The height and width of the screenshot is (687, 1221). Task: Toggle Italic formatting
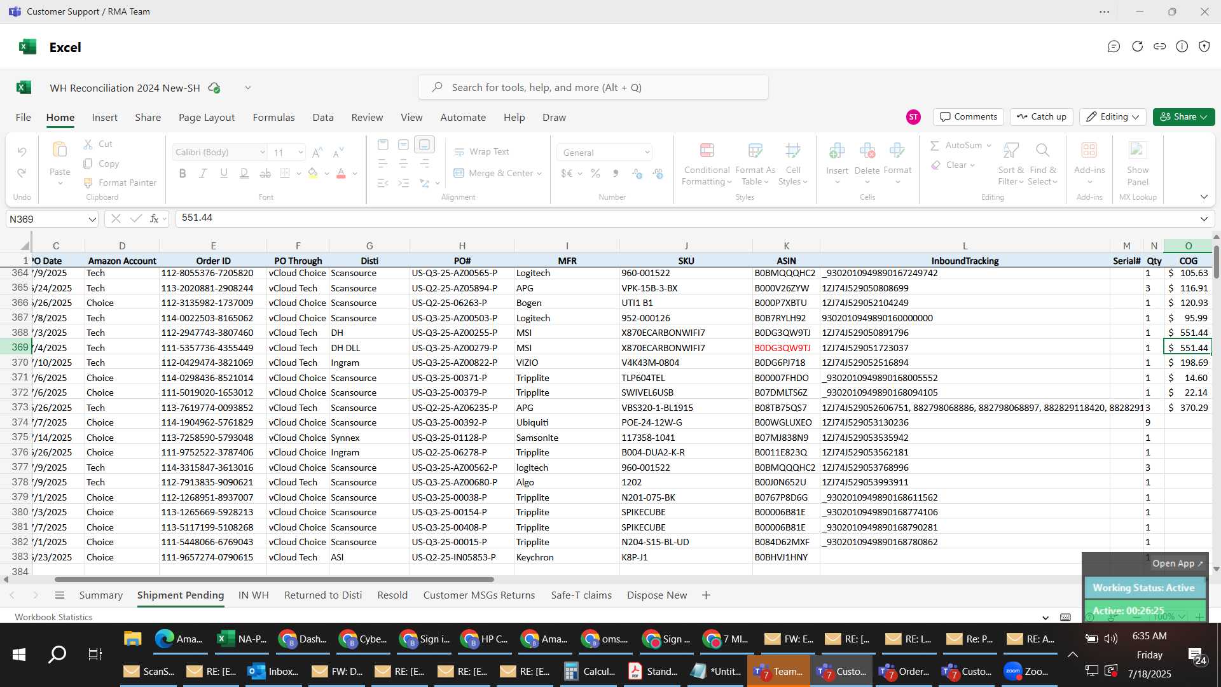tap(203, 173)
